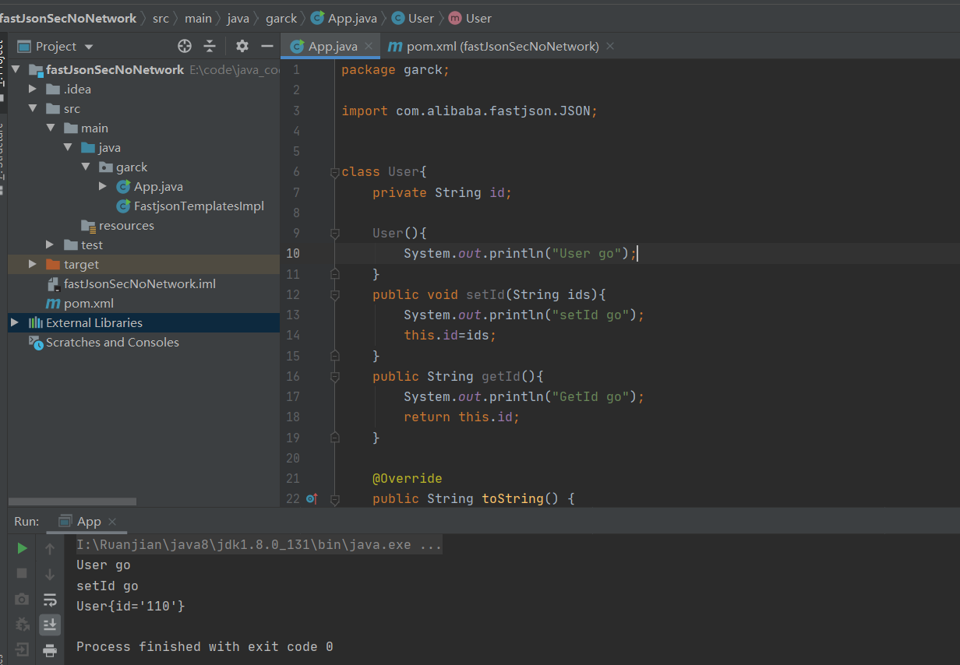Screen dimensions: 960x665
Task: Click the orange target folder icon
Action: coord(53,265)
